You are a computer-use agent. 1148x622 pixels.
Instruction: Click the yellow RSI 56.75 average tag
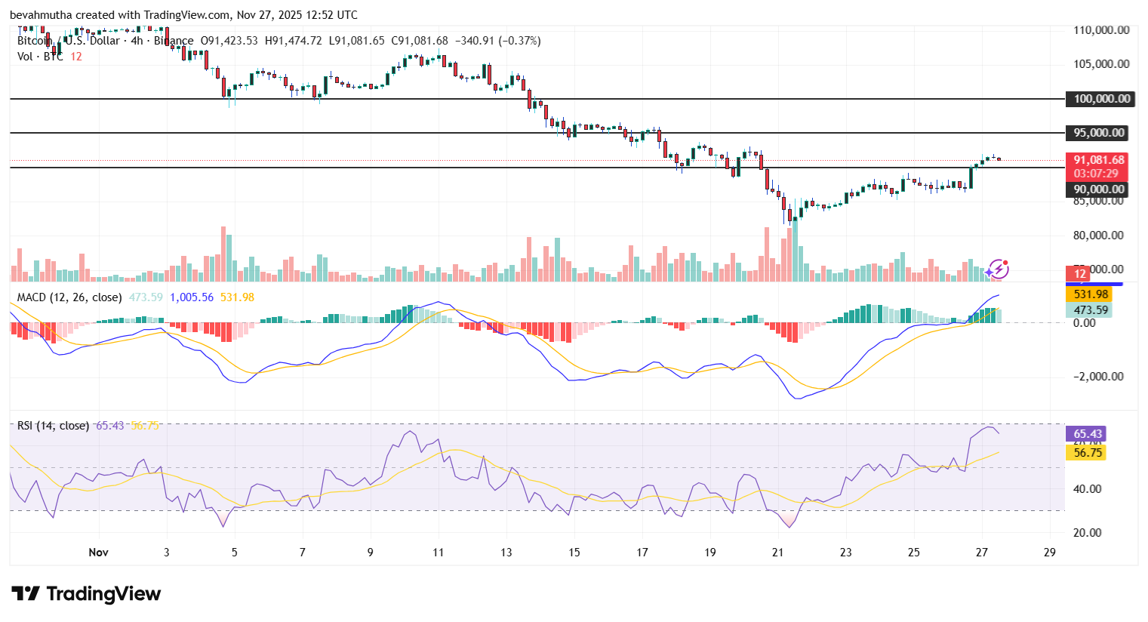[x=1088, y=453]
